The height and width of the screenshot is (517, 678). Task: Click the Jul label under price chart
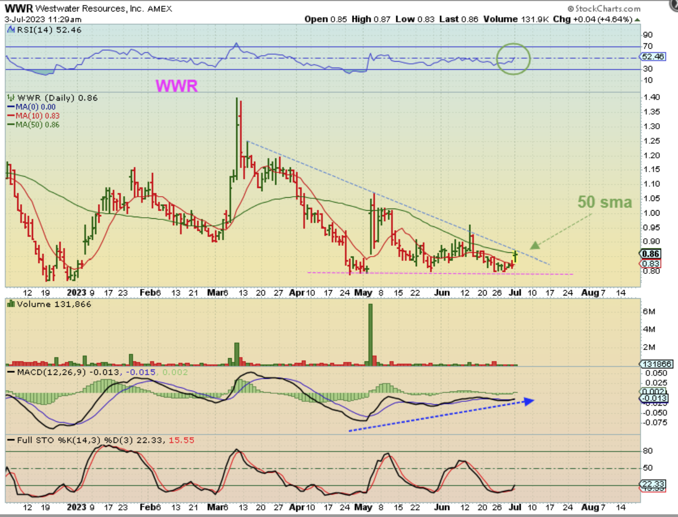[x=515, y=293]
